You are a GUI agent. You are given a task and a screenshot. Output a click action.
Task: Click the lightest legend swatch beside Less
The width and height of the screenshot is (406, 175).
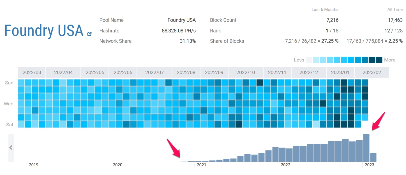(x=309, y=60)
